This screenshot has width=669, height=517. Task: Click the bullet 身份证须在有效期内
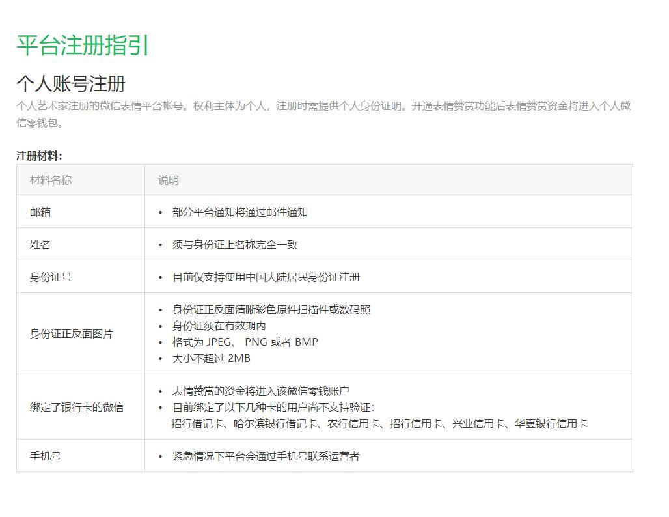pyautogui.click(x=219, y=326)
